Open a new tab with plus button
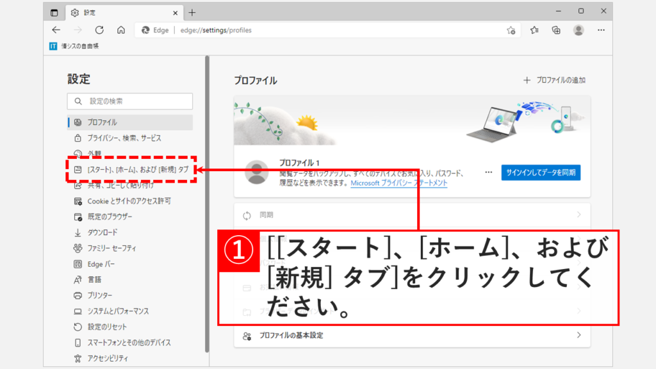 192,12
